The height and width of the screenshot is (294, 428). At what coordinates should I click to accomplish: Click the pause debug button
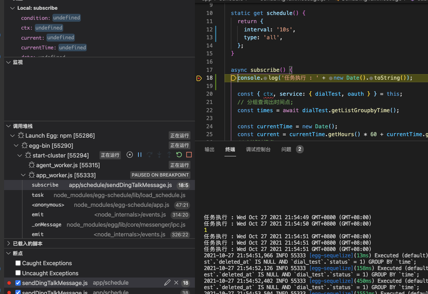140,155
